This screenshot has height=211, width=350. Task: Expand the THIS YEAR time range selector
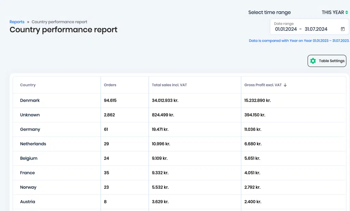pos(335,13)
